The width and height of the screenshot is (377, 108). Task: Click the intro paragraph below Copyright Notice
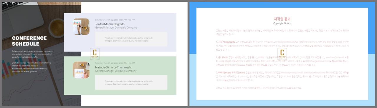(x=282, y=32)
